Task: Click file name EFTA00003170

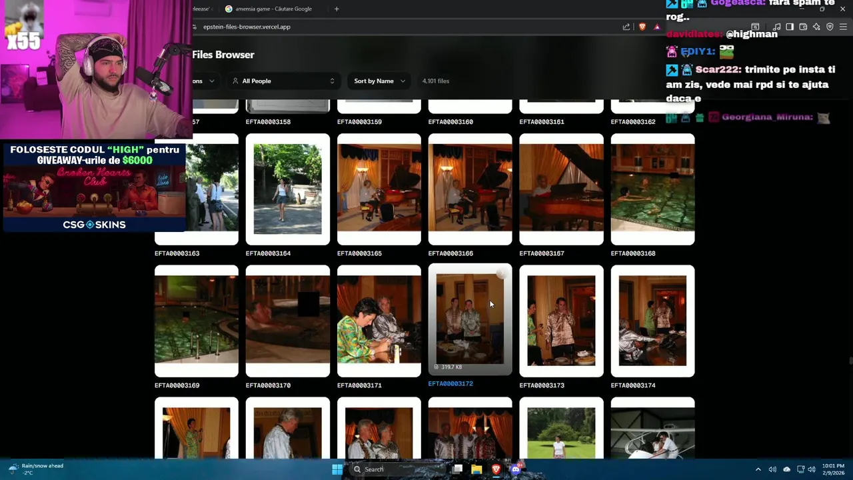Action: tap(268, 385)
